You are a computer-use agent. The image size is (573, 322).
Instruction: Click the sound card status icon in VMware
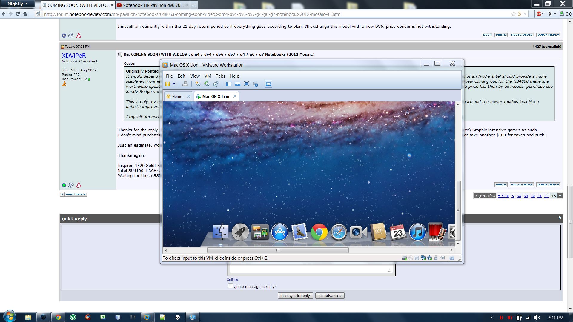tap(430, 258)
